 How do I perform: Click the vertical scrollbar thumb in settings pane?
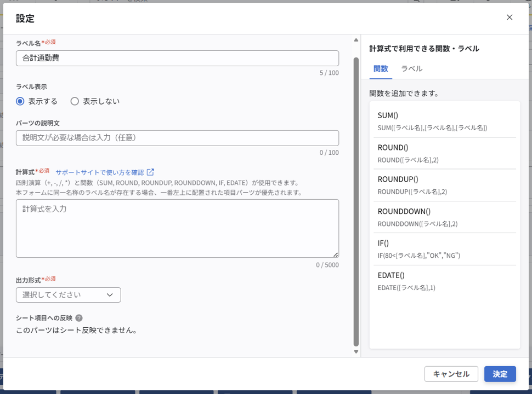[356, 202]
